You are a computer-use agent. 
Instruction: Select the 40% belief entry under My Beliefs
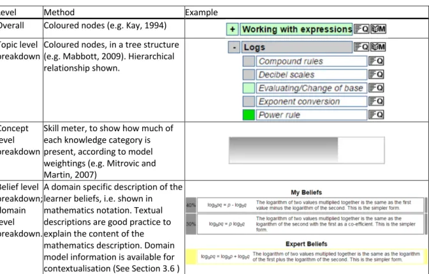pos(307,205)
